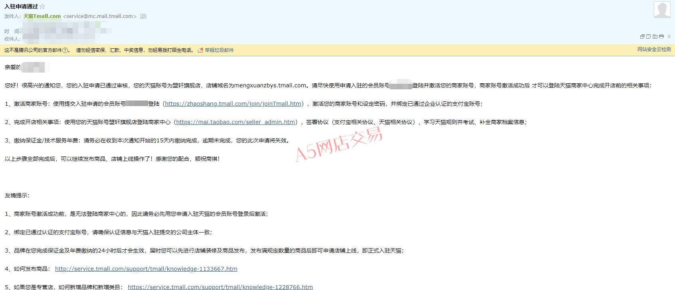Print the email using printer icon
This screenshot has width=675, height=290.
click(661, 36)
